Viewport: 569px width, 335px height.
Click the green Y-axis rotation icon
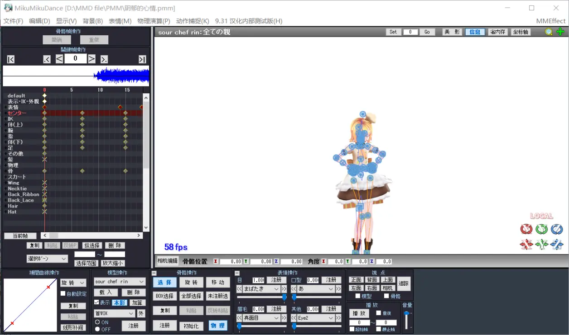click(541, 229)
